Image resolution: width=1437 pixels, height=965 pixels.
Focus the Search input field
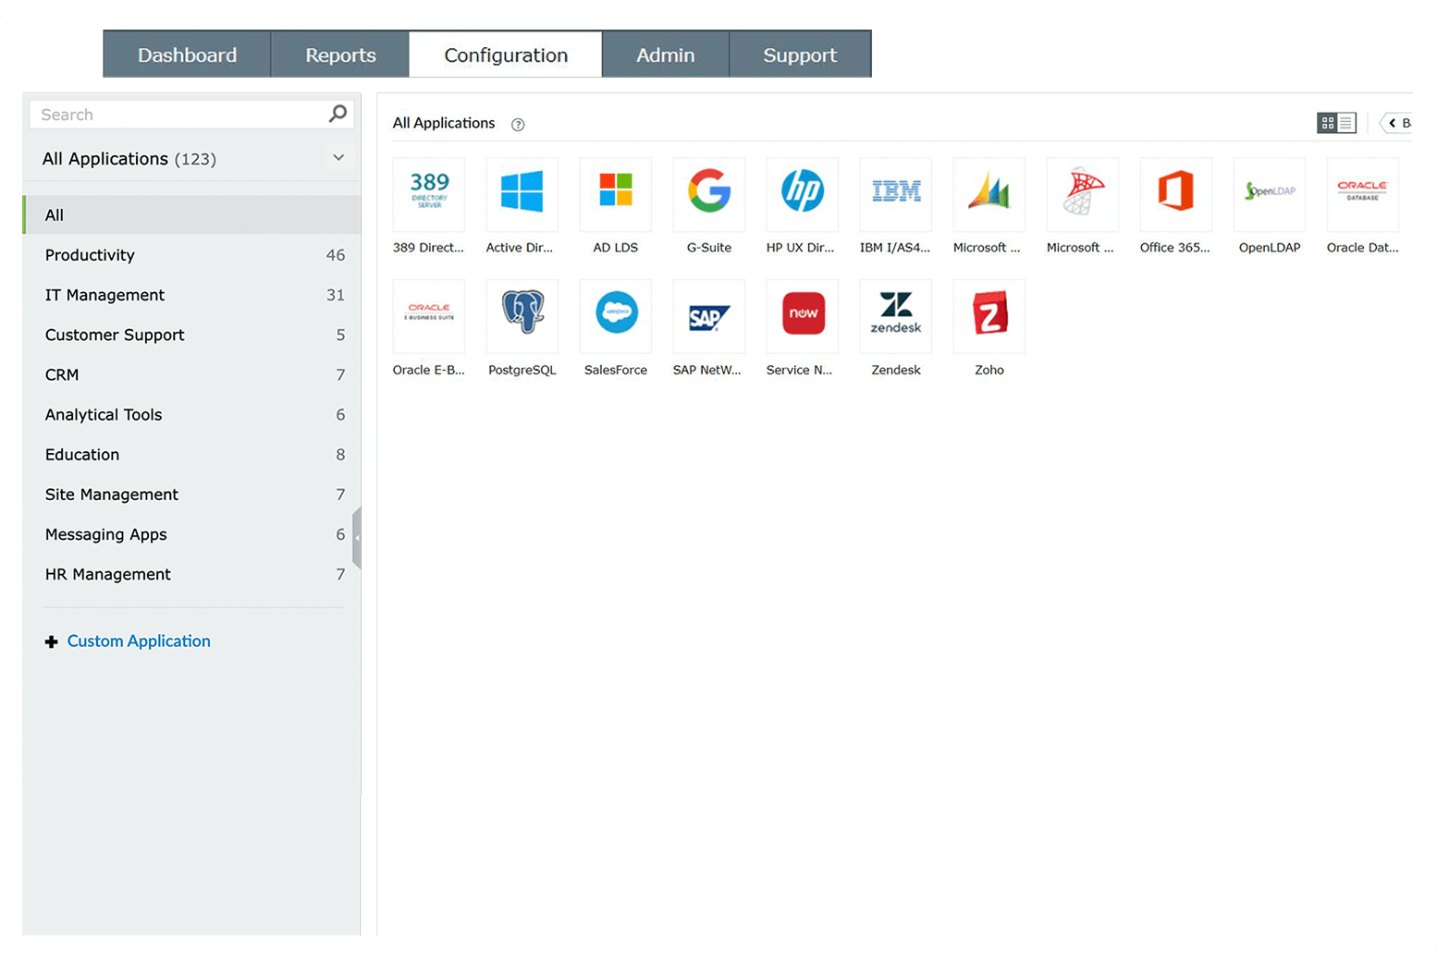pyautogui.click(x=192, y=115)
